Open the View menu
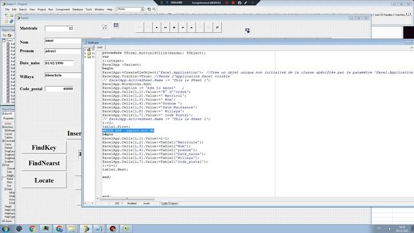The image size is (414, 233). (x=32, y=9)
